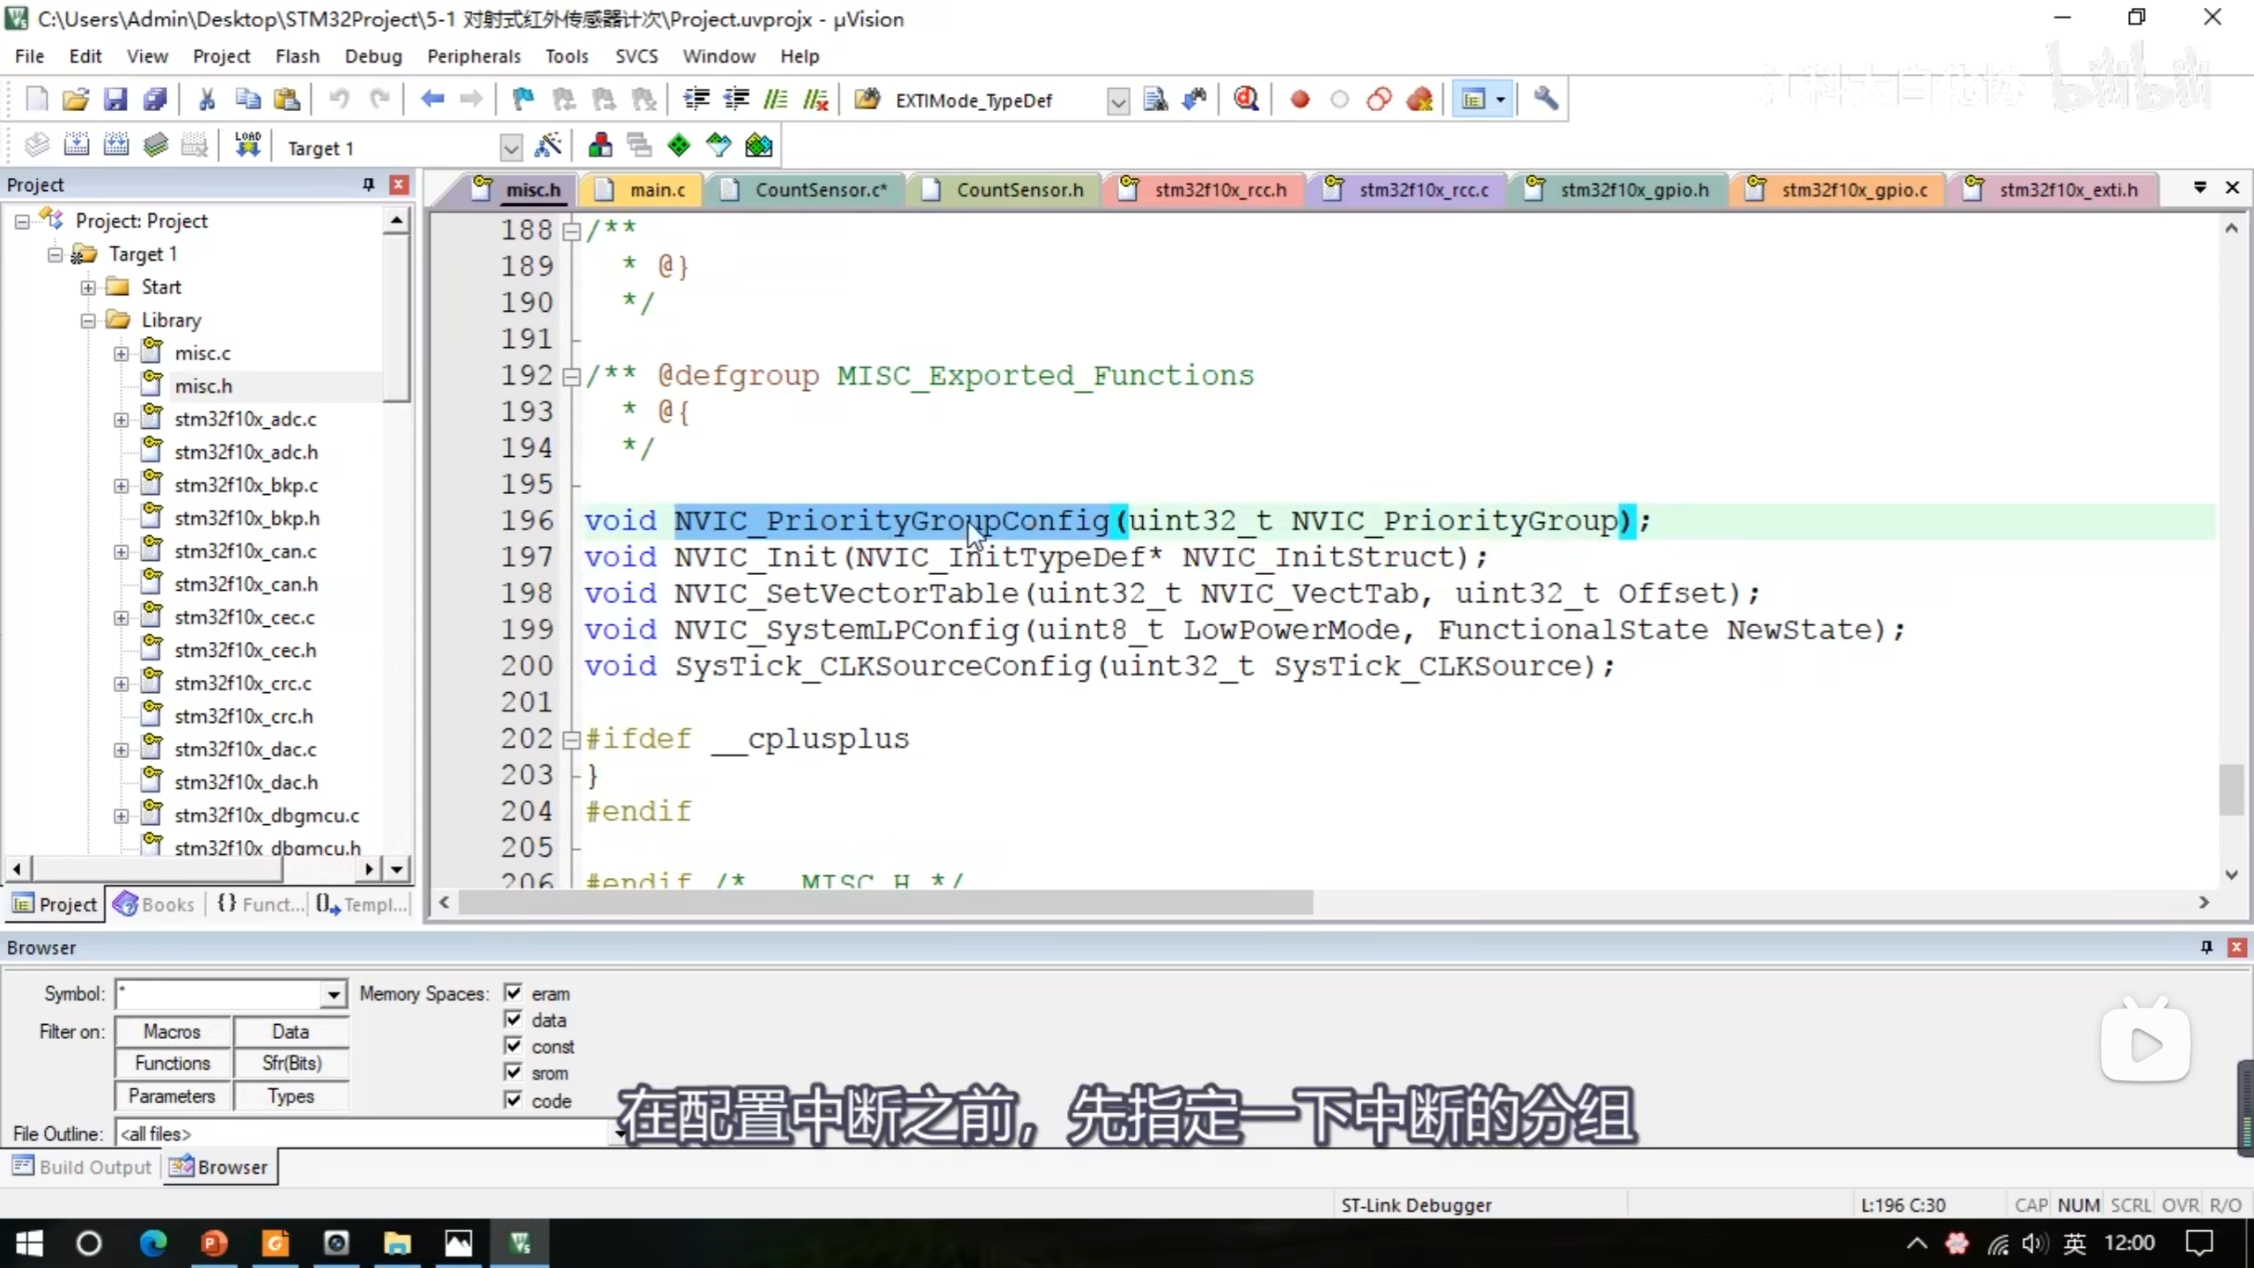Open the Options for Target magic wand icon
This screenshot has width=2254, height=1268.
(548, 146)
